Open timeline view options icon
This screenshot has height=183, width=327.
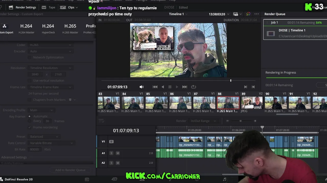point(101,121)
